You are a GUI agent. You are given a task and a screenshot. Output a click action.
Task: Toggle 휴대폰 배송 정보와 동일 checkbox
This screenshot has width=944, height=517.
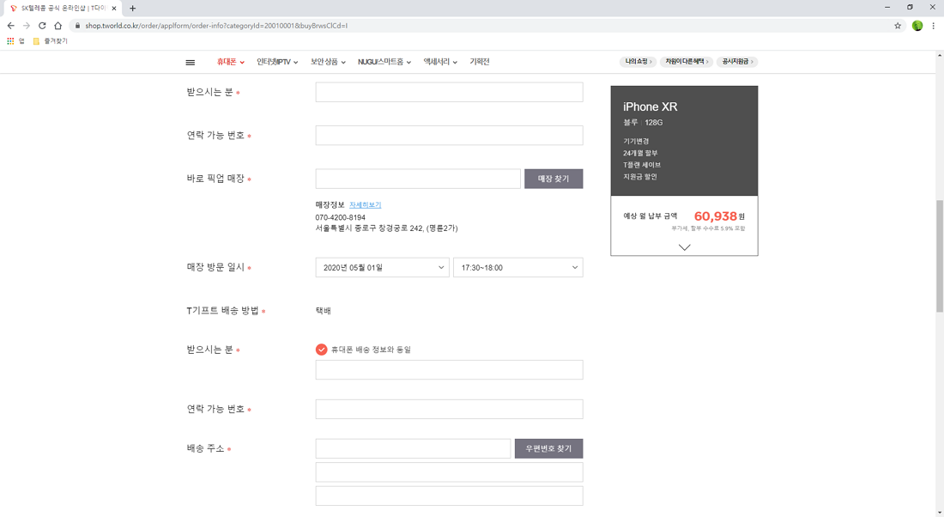coord(322,350)
